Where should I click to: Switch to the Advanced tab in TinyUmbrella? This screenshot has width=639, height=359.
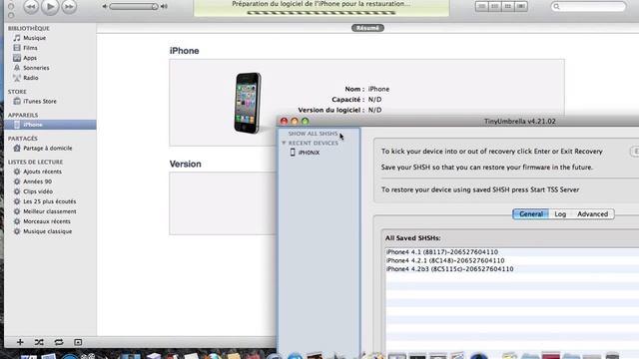coord(592,214)
